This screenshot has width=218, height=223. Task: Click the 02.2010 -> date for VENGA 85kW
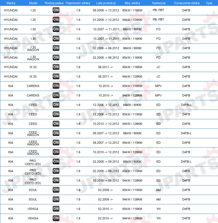click(x=105, y=209)
